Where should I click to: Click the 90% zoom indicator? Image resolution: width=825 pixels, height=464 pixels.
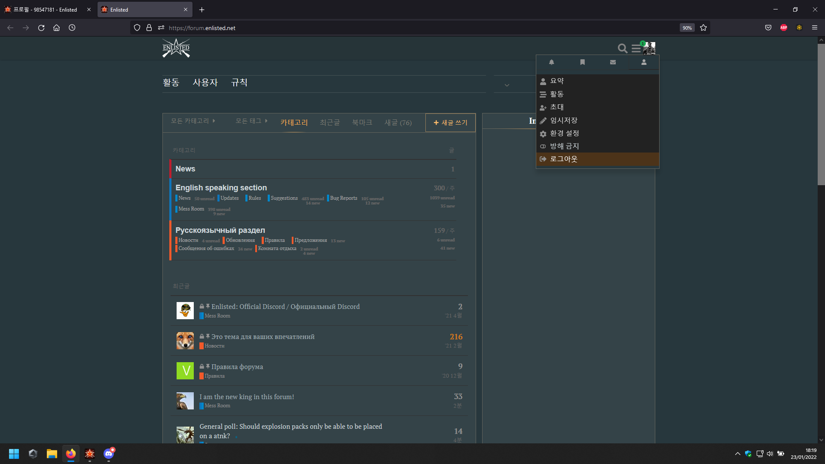tap(687, 28)
